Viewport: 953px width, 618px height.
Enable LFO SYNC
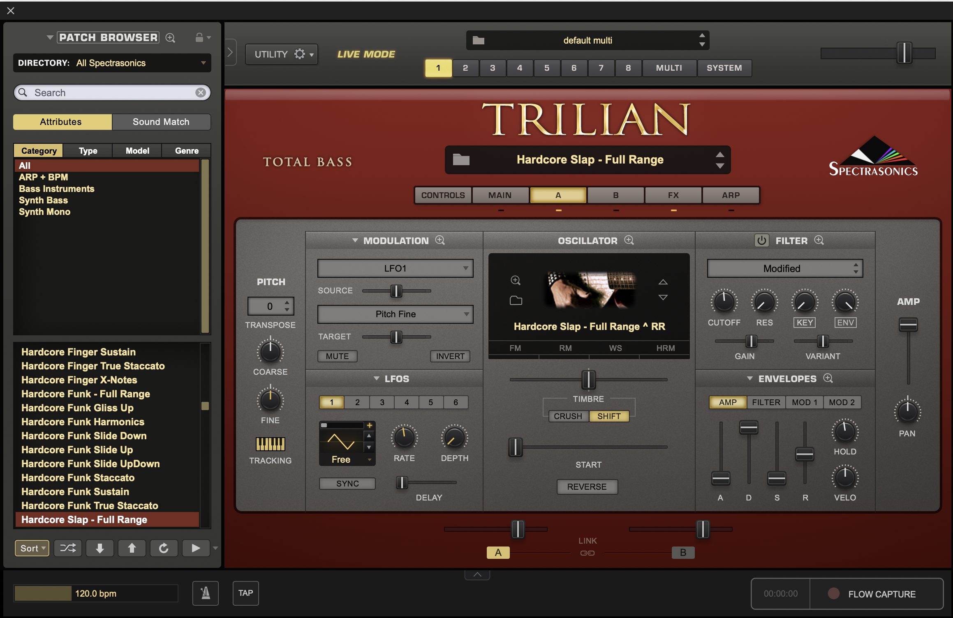coord(347,483)
